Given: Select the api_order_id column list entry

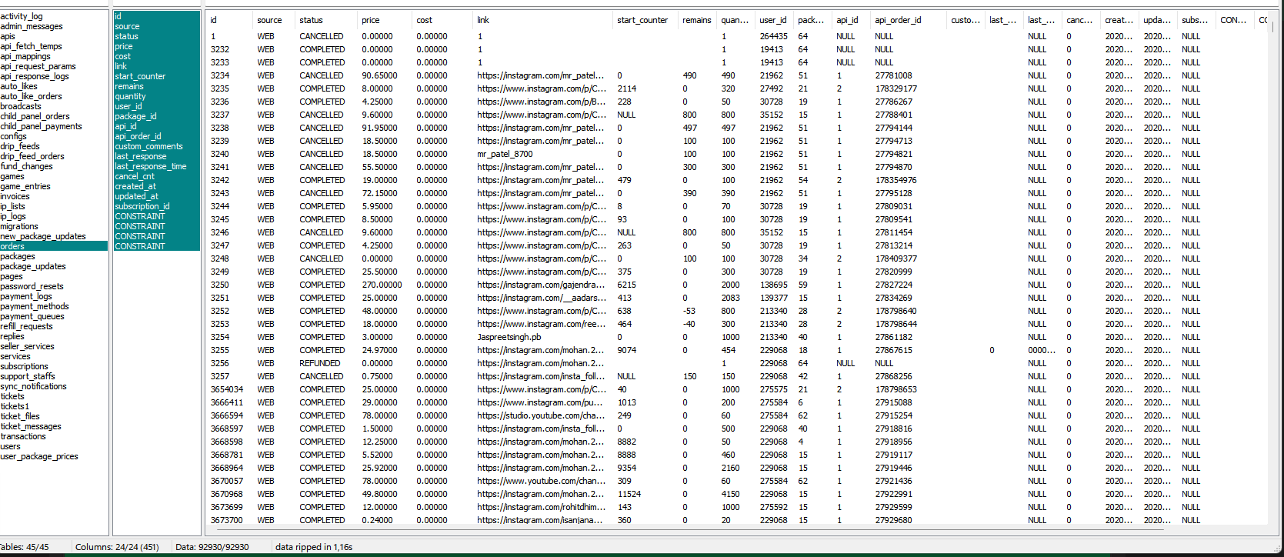Looking at the screenshot, I should [x=138, y=136].
